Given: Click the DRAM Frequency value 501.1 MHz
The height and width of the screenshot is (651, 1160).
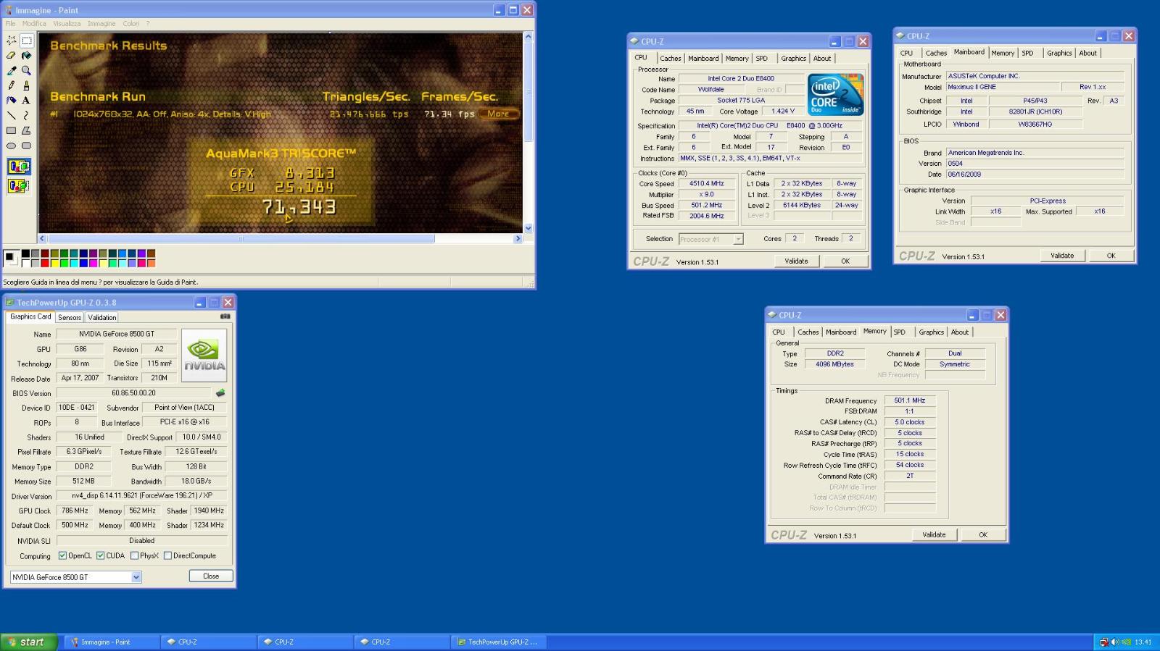Looking at the screenshot, I should (909, 400).
